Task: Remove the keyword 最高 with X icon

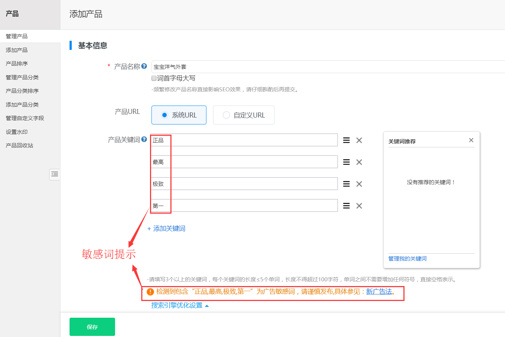Action: (x=359, y=162)
